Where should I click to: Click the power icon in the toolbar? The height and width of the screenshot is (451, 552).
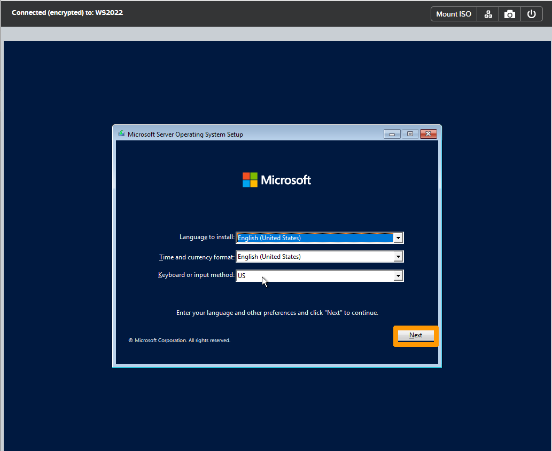click(x=532, y=13)
